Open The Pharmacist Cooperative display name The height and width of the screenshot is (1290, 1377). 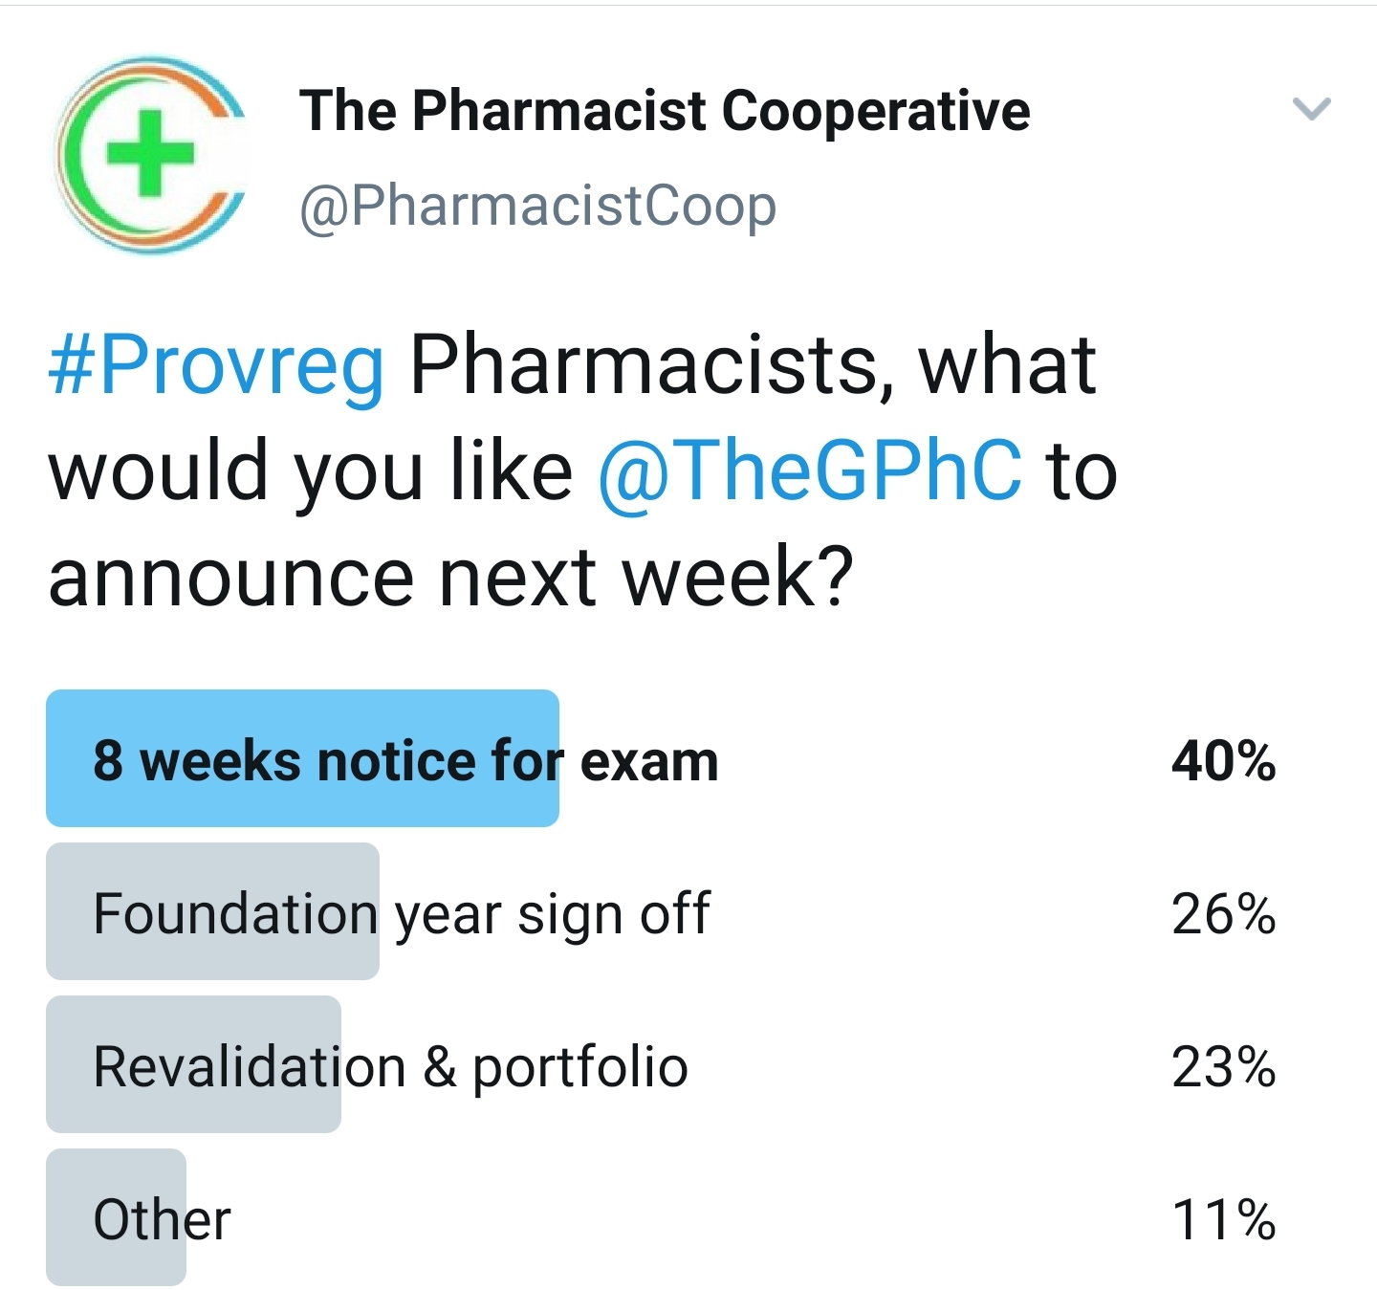[665, 111]
